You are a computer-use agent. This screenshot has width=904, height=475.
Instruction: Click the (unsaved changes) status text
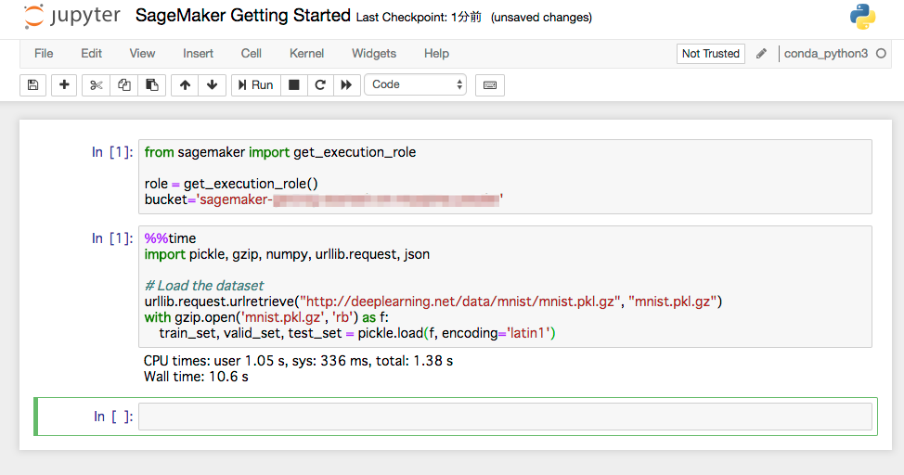click(x=541, y=18)
